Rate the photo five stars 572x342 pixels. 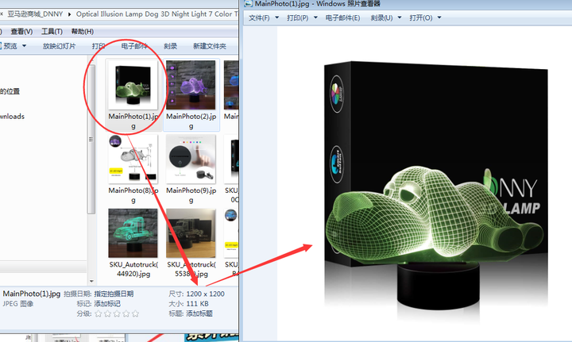(x=135, y=313)
